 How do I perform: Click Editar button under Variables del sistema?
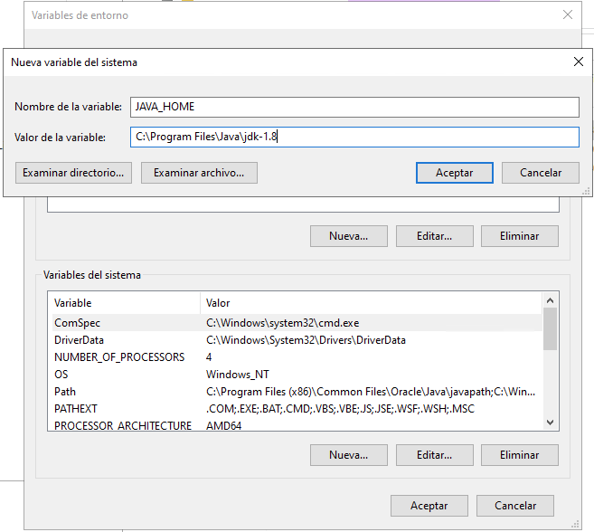[435, 455]
